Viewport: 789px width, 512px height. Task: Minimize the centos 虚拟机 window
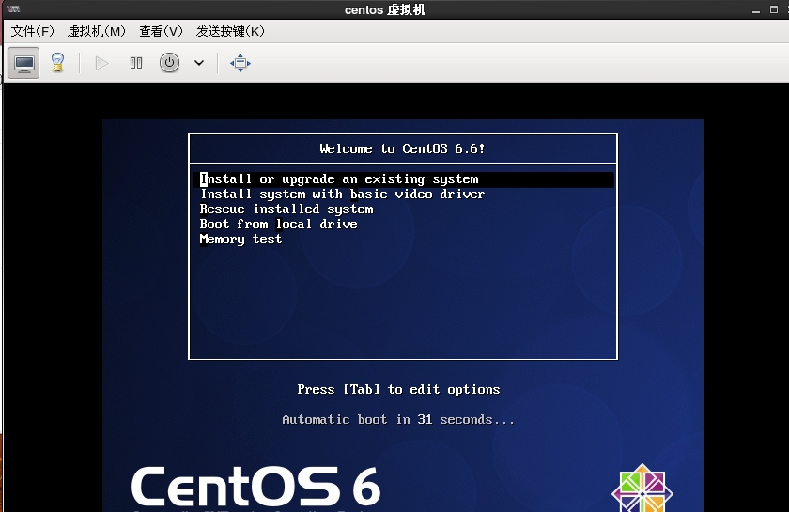756,10
